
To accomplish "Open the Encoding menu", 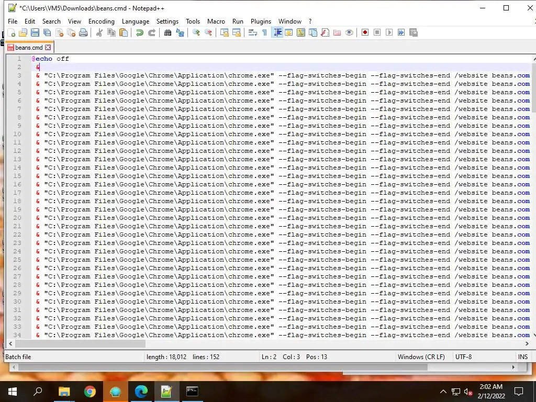I will pyautogui.click(x=101, y=21).
